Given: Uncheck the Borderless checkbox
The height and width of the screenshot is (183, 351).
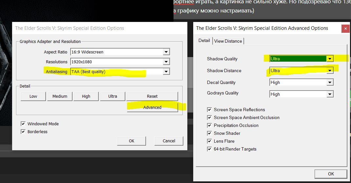Looking at the screenshot, I should point(23,132).
